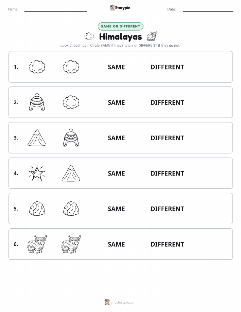Open the mystorypie.com footer link
This screenshot has width=241, height=312.
point(120,302)
